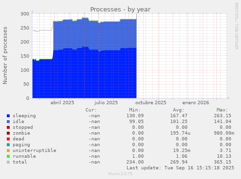Click the 'runnable' legend label
241x179 pixels.
pos(24,156)
